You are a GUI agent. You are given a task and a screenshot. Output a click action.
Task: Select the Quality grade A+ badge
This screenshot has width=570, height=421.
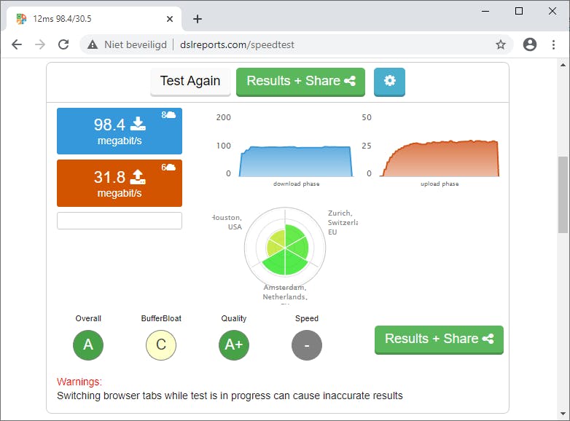tap(234, 345)
